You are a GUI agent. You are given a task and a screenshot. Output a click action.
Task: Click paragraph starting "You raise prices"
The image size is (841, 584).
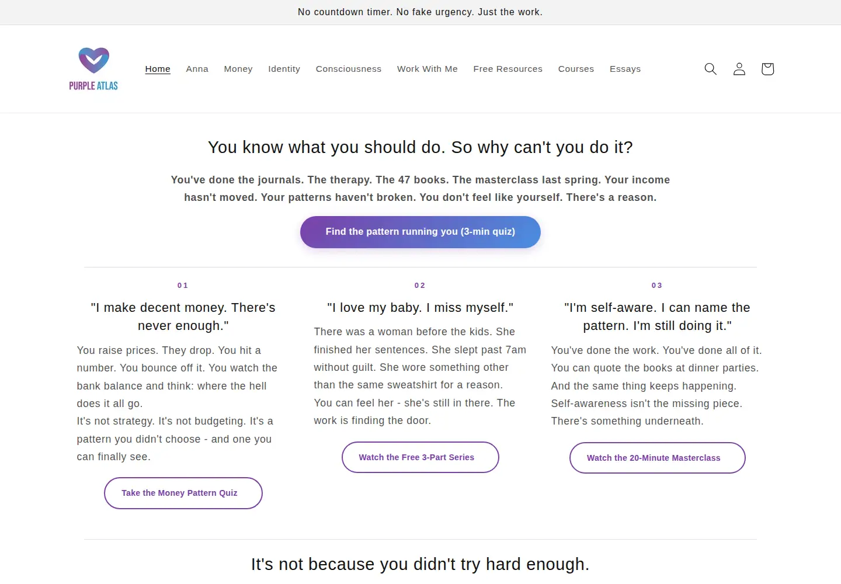click(x=178, y=404)
